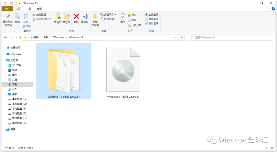Open Local Disk (E:)
The image size is (277, 152).
point(17,108)
